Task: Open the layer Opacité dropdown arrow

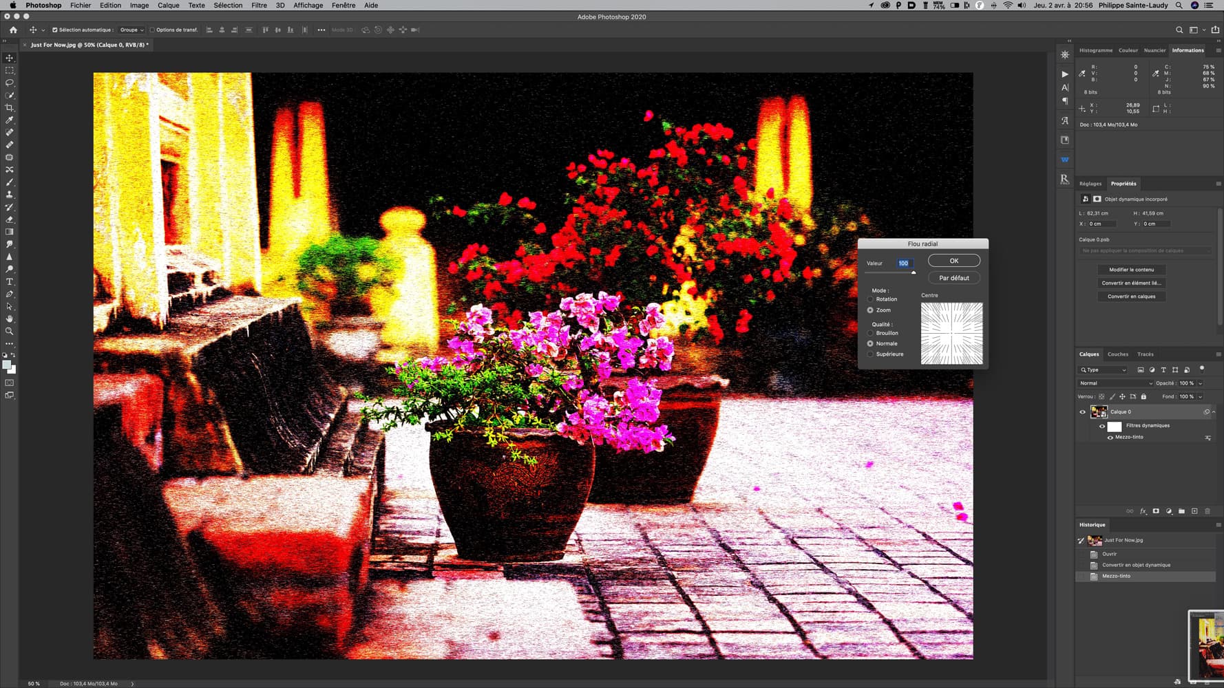Action: tap(1200, 383)
